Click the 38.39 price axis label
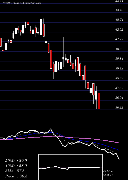 [119, 78]
